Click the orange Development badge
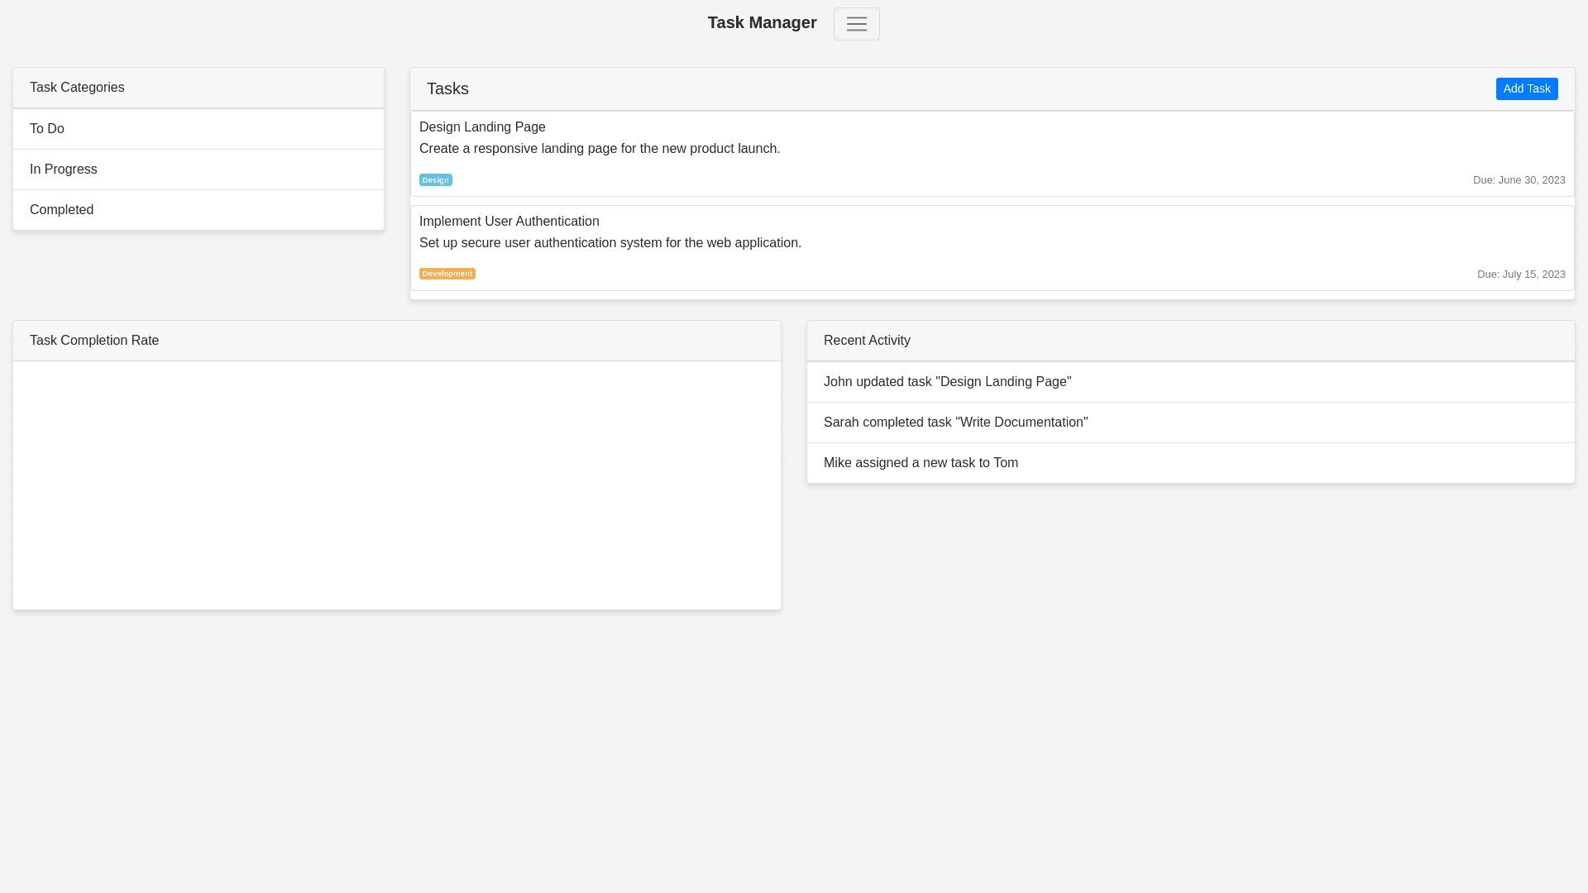 pyautogui.click(x=447, y=274)
